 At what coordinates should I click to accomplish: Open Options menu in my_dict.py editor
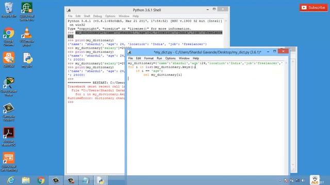point(170,58)
